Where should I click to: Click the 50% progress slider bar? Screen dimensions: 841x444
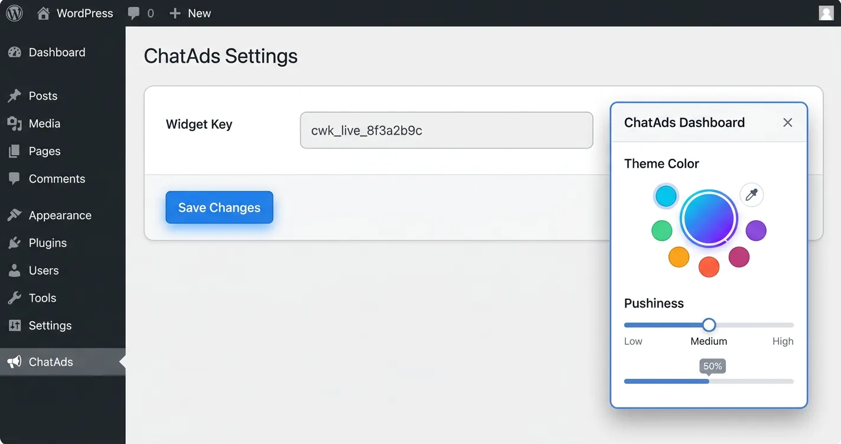(x=709, y=381)
